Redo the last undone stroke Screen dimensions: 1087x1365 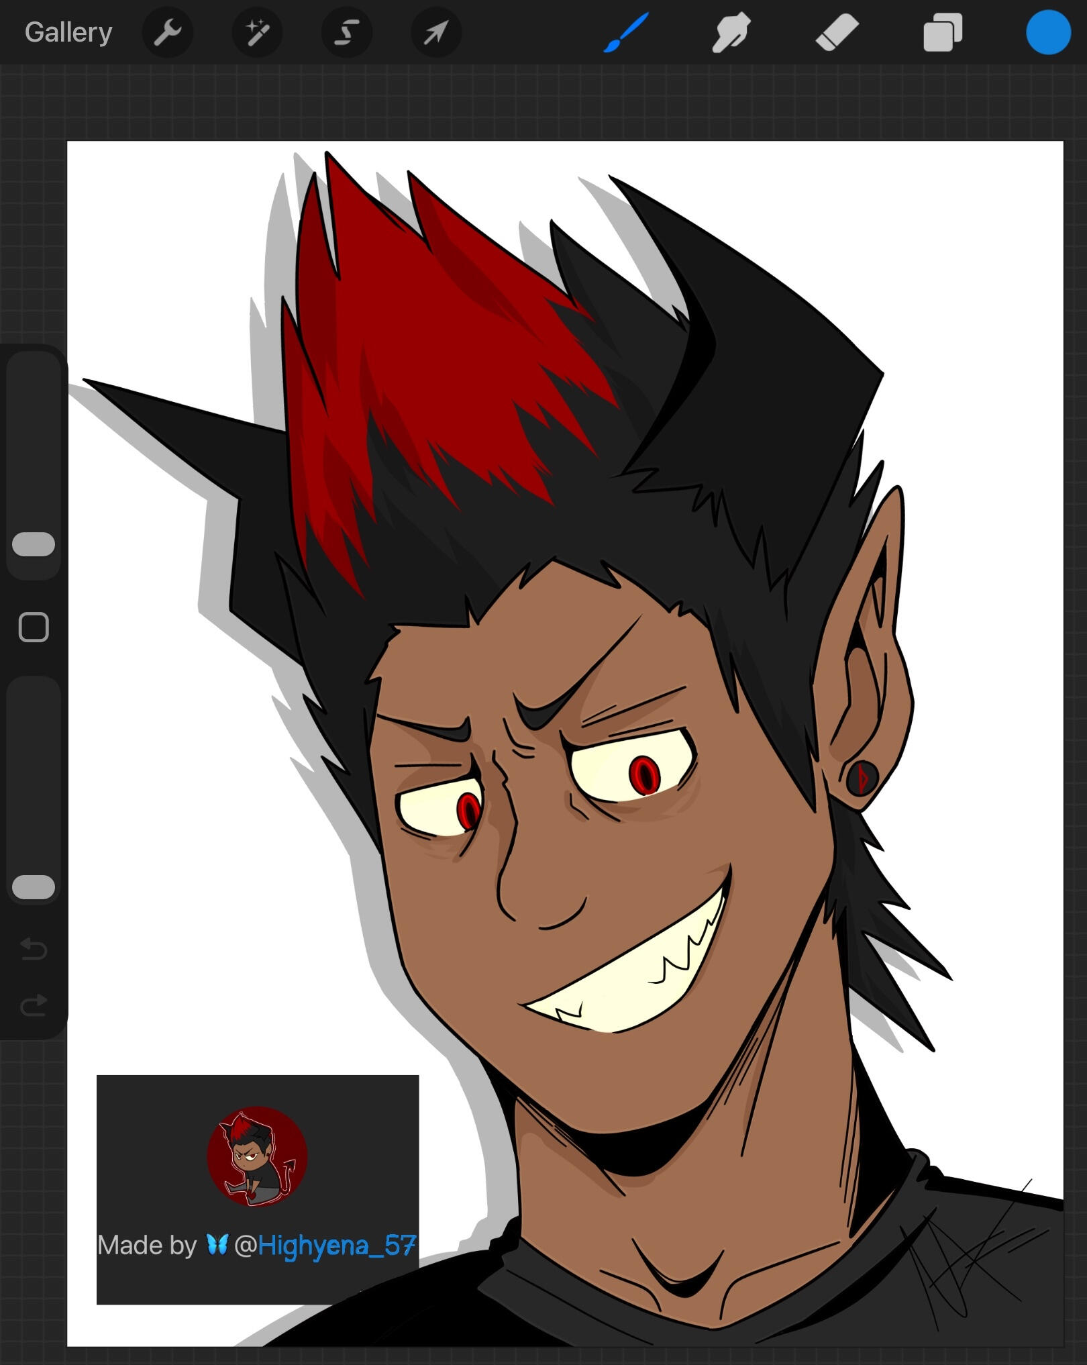[x=34, y=1005]
